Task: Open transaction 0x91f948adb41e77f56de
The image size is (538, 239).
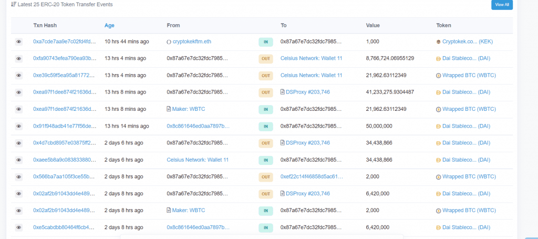Action: tap(65, 126)
